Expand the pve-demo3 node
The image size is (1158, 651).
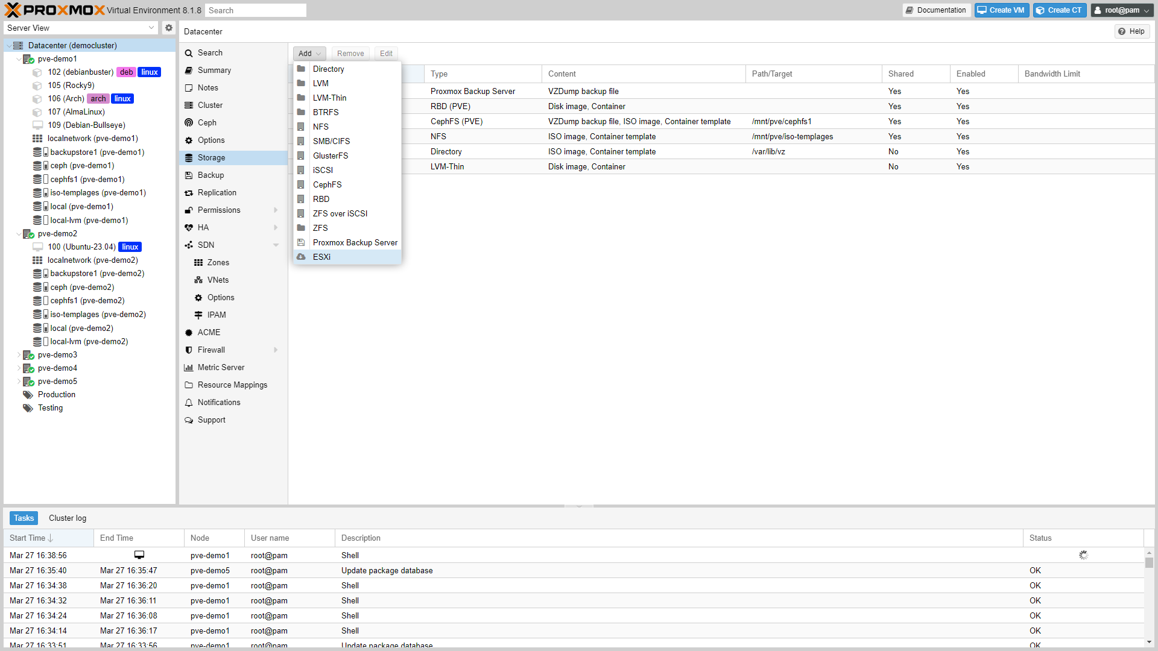(19, 355)
